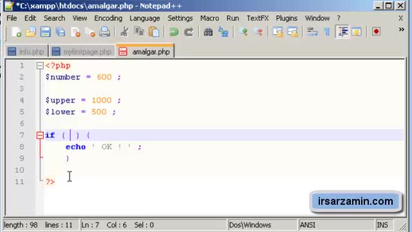Click the Cut scissors icon
Screen dimensions: 412x232
pos(124,32)
